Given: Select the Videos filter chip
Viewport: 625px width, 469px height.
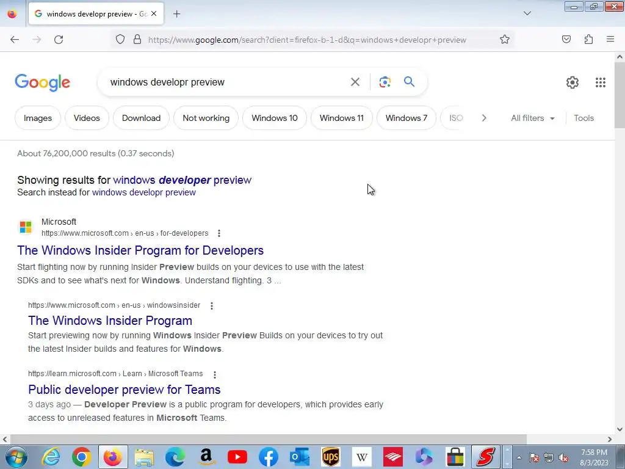Looking at the screenshot, I should [87, 118].
